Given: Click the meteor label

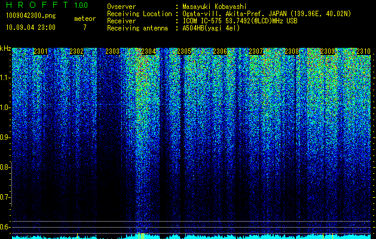Looking at the screenshot, I should tap(85, 19).
